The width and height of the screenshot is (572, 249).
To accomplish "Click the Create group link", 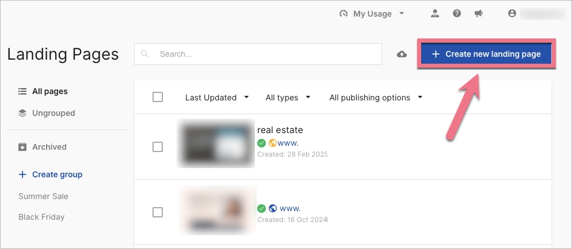I will (x=58, y=174).
